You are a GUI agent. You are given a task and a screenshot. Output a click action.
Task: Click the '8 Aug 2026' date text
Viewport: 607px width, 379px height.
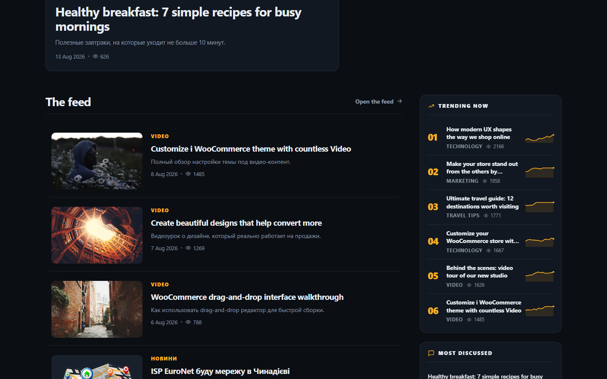164,174
